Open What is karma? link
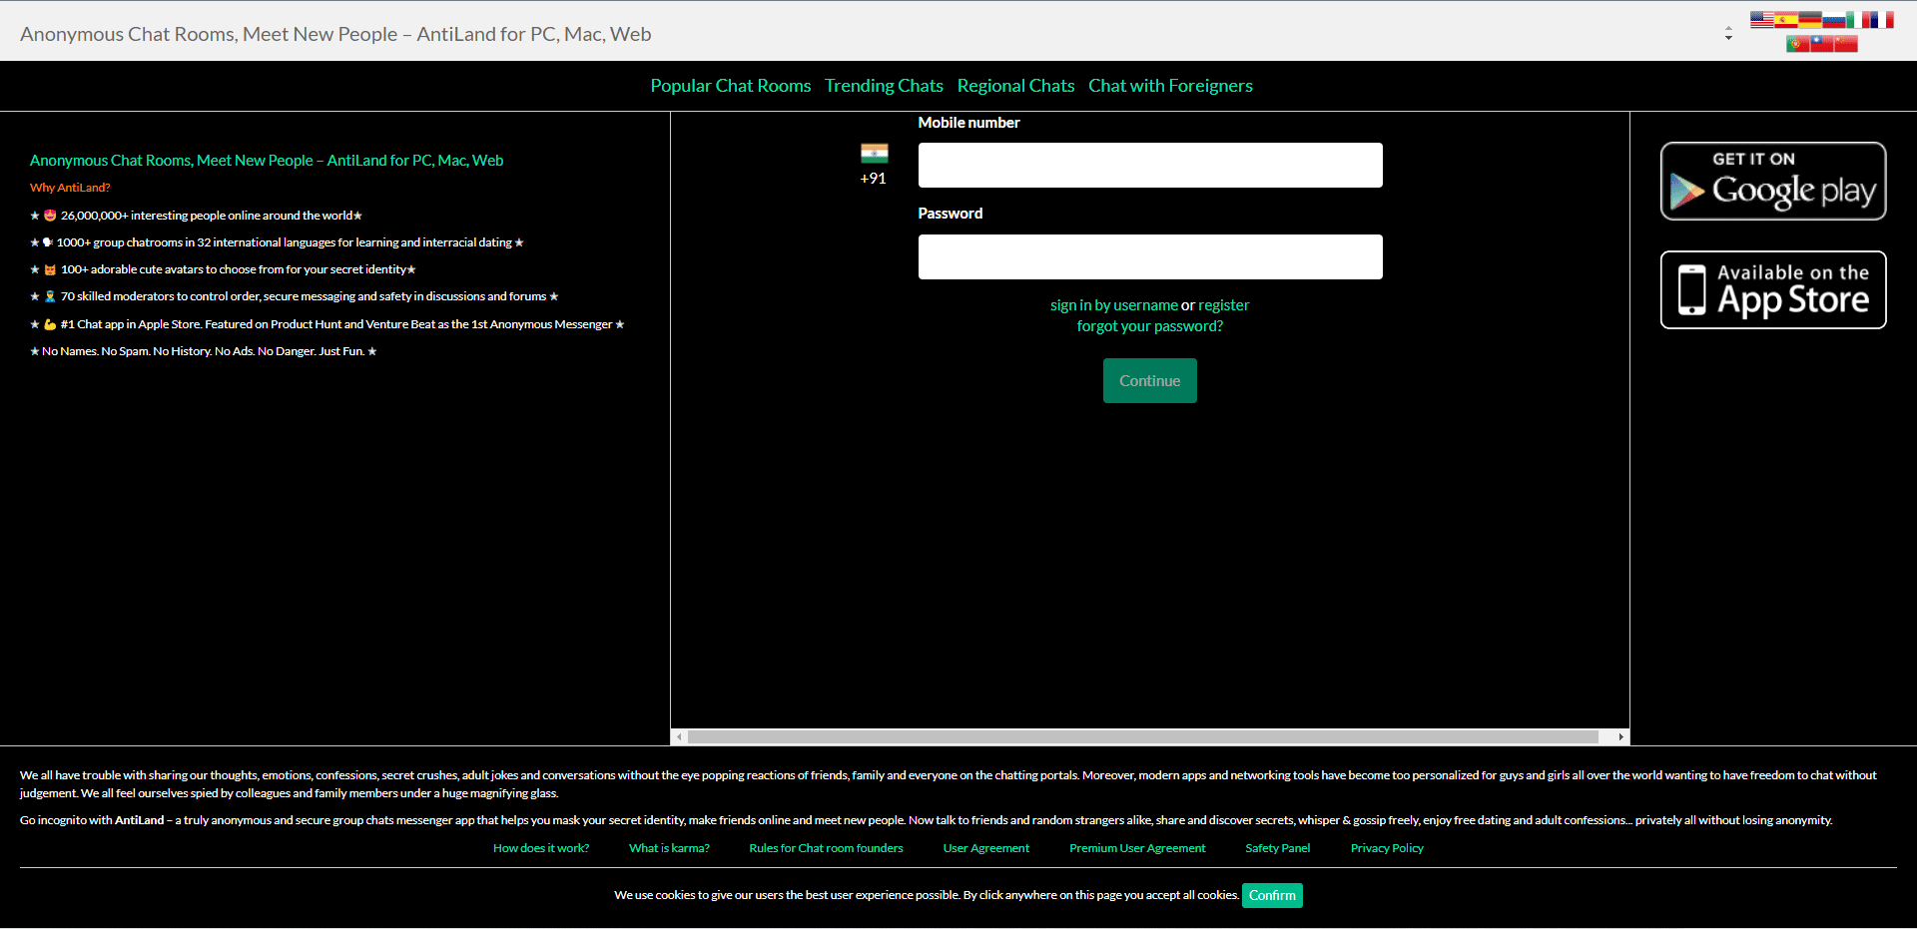Viewport: 1917px width, 929px height. 669,848
